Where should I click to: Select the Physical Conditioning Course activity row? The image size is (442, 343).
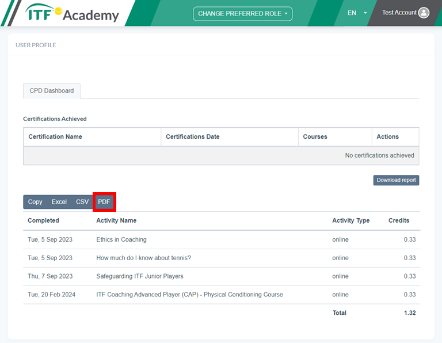click(x=222, y=295)
